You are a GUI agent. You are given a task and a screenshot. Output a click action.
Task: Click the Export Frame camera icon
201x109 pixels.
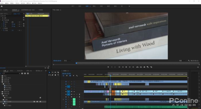click(x=144, y=67)
